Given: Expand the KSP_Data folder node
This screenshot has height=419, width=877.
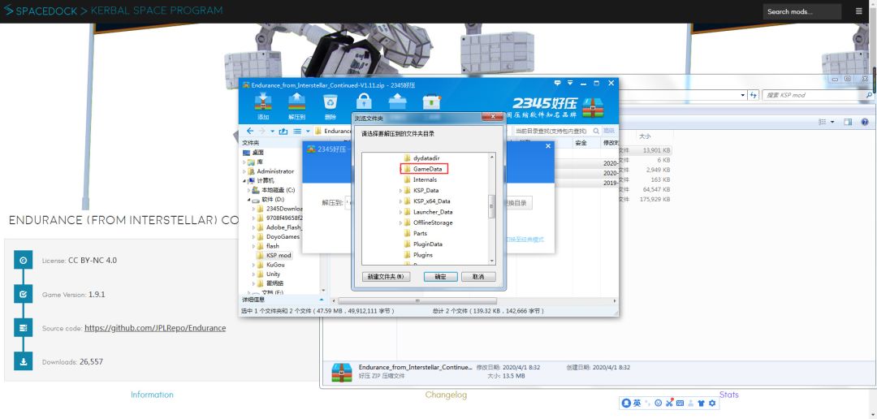Looking at the screenshot, I should (x=400, y=190).
